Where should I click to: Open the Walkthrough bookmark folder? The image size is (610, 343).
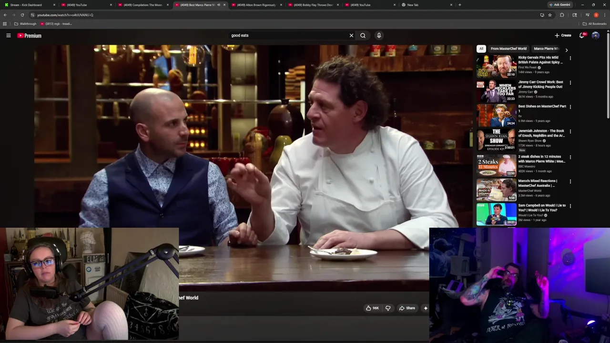(x=25, y=24)
